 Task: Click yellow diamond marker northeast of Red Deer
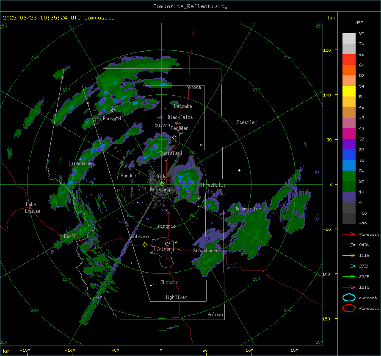pos(174,138)
